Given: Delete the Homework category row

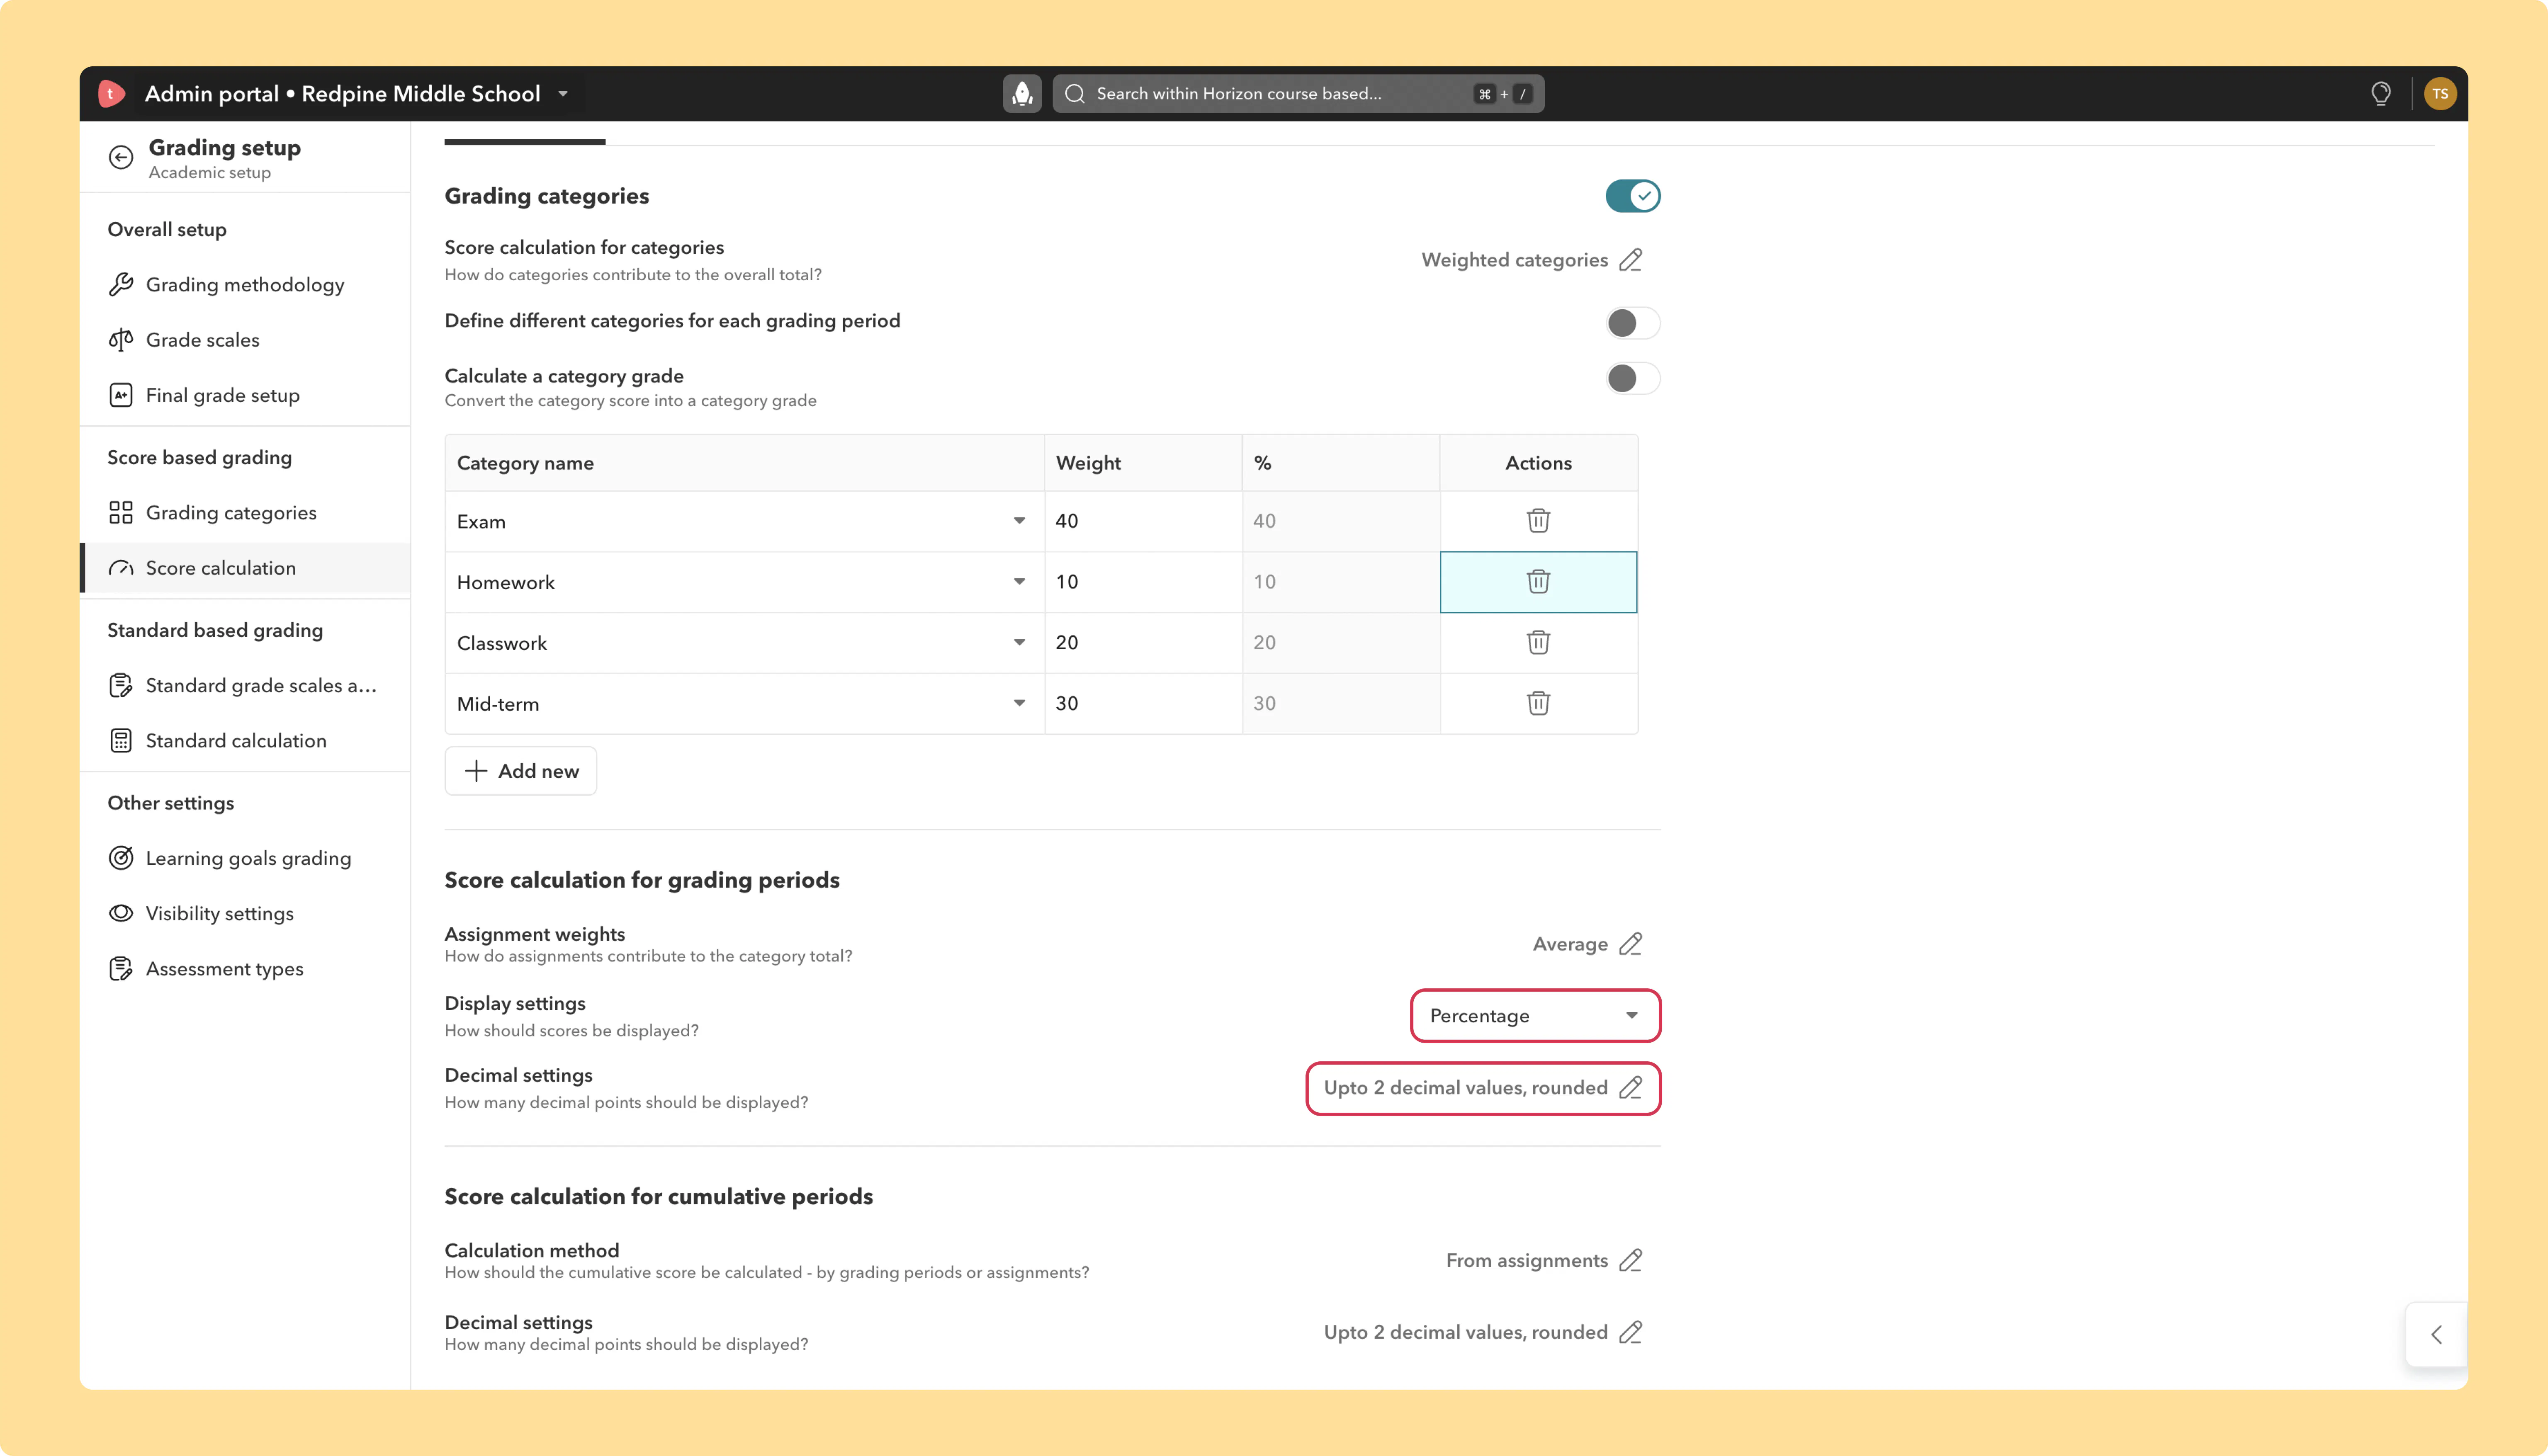Looking at the screenshot, I should [x=1538, y=582].
